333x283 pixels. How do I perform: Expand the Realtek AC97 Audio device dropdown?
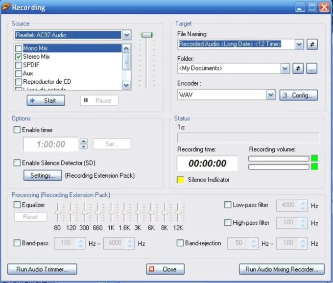pos(127,35)
